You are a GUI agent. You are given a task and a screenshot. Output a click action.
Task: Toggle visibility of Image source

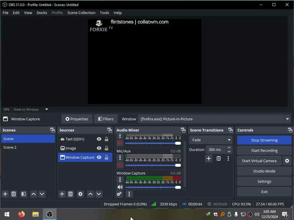coord(99,148)
